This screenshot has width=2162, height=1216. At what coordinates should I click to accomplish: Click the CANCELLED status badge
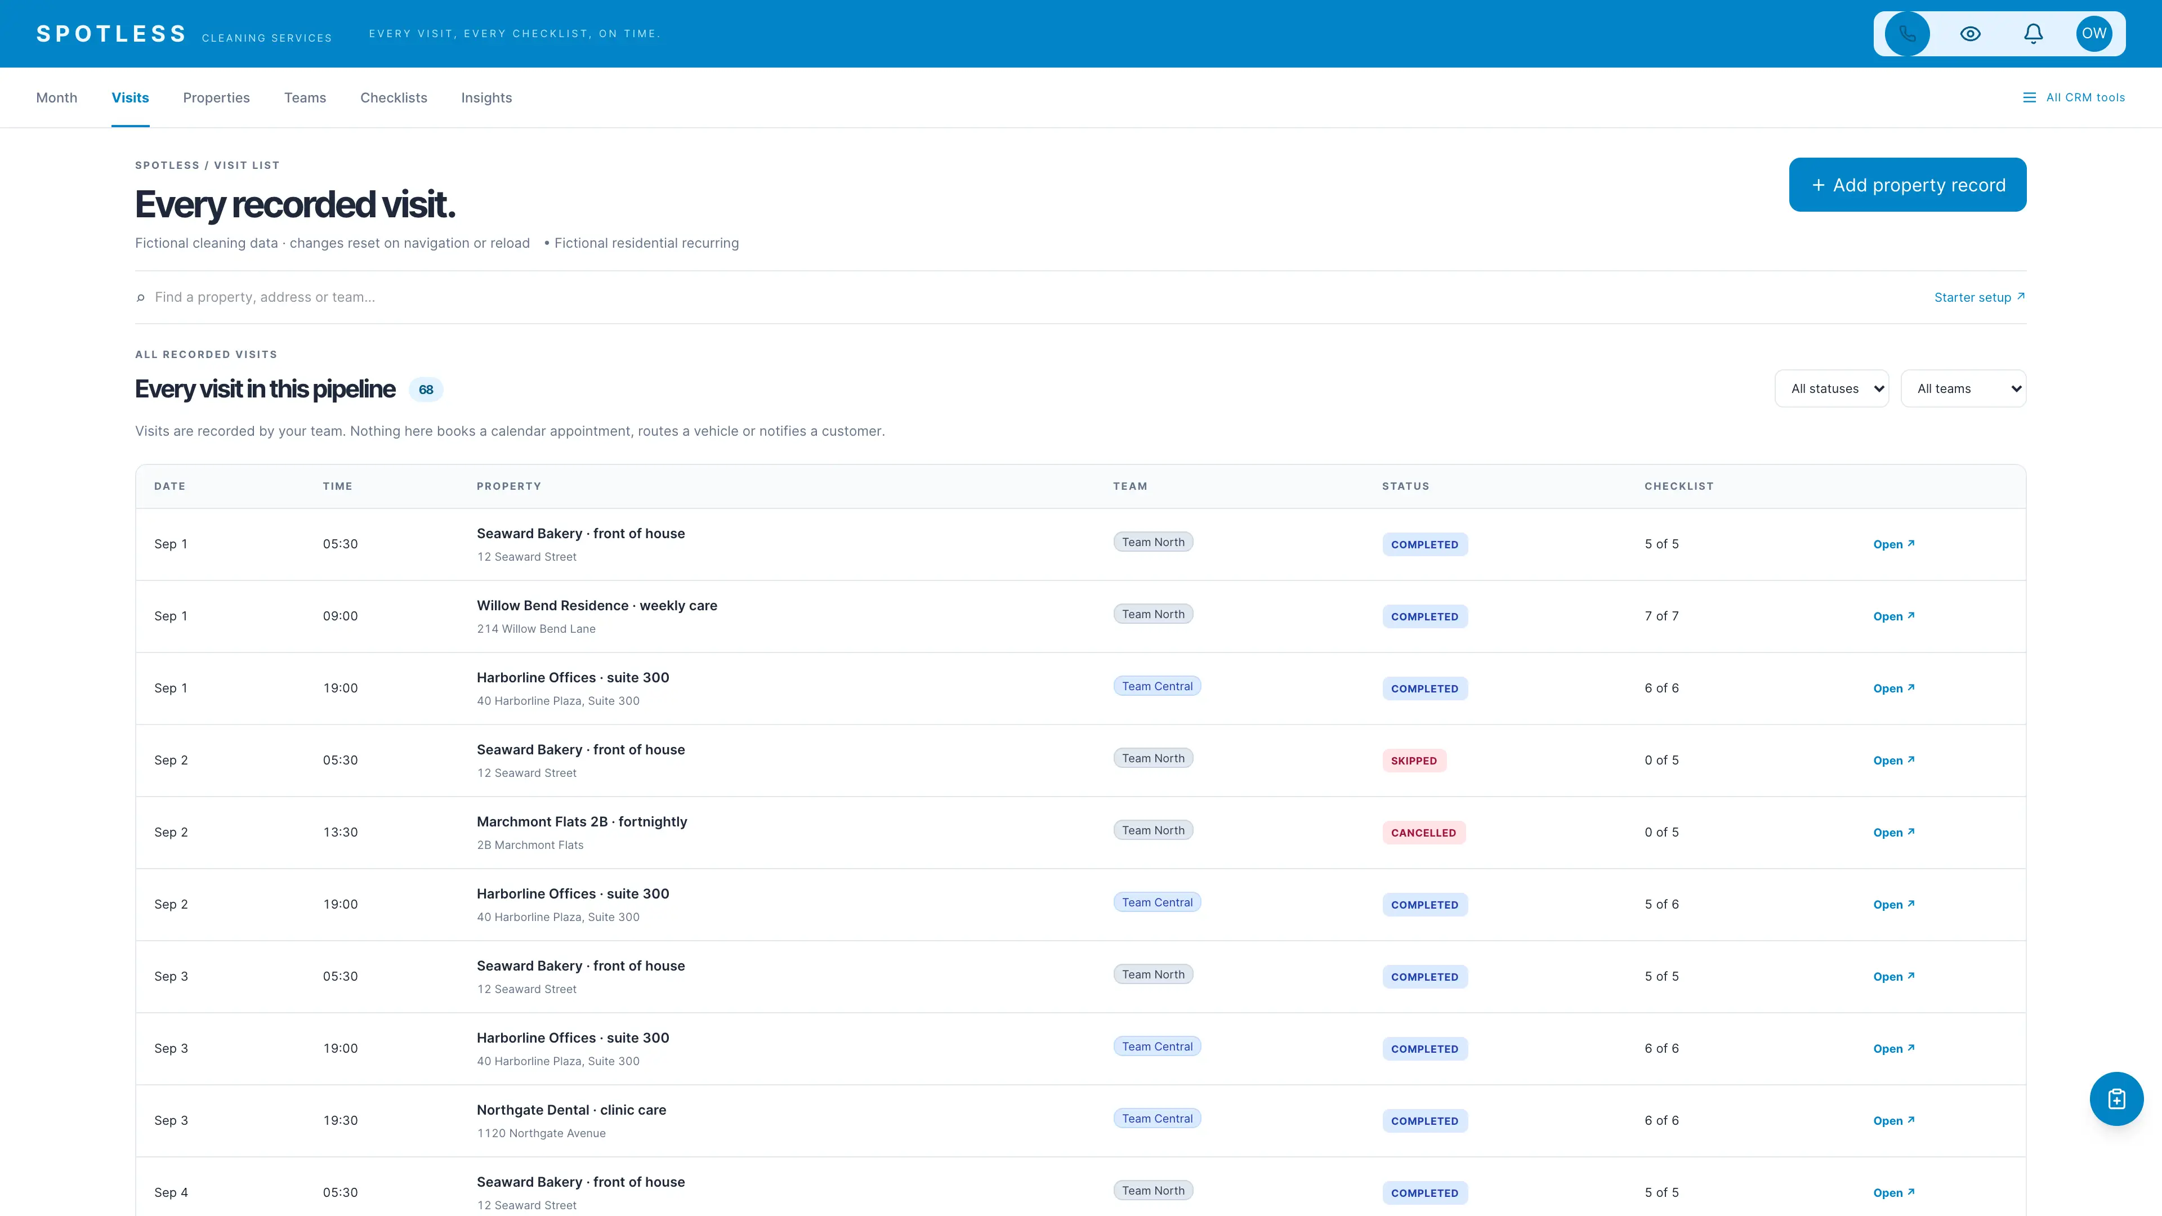pos(1423,833)
